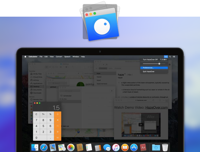Open the File menu

pos(41,57)
